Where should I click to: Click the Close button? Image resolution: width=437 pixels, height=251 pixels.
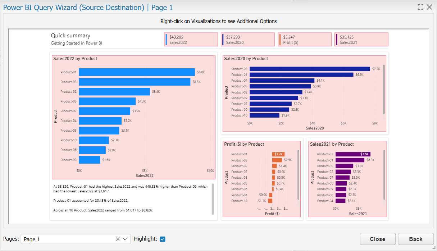[x=378, y=239]
